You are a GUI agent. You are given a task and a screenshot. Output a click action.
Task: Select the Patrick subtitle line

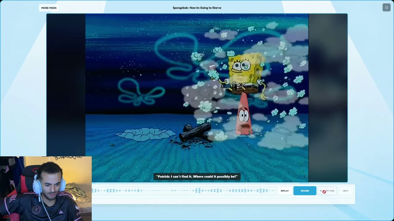(197, 176)
